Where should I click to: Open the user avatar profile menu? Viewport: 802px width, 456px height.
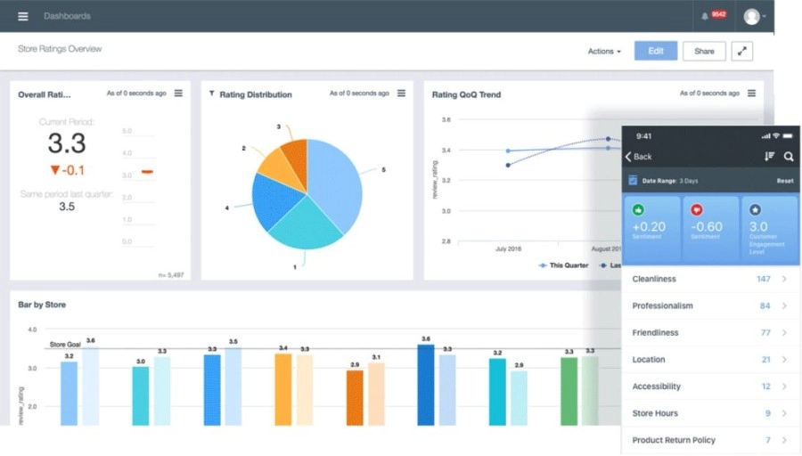[754, 16]
